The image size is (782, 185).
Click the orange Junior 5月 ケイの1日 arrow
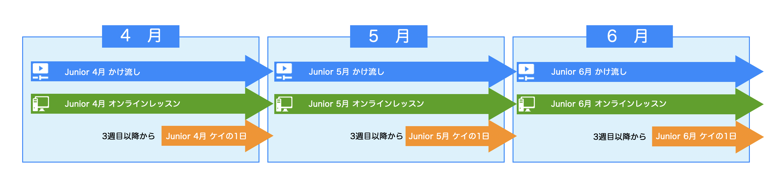pyautogui.click(x=449, y=136)
